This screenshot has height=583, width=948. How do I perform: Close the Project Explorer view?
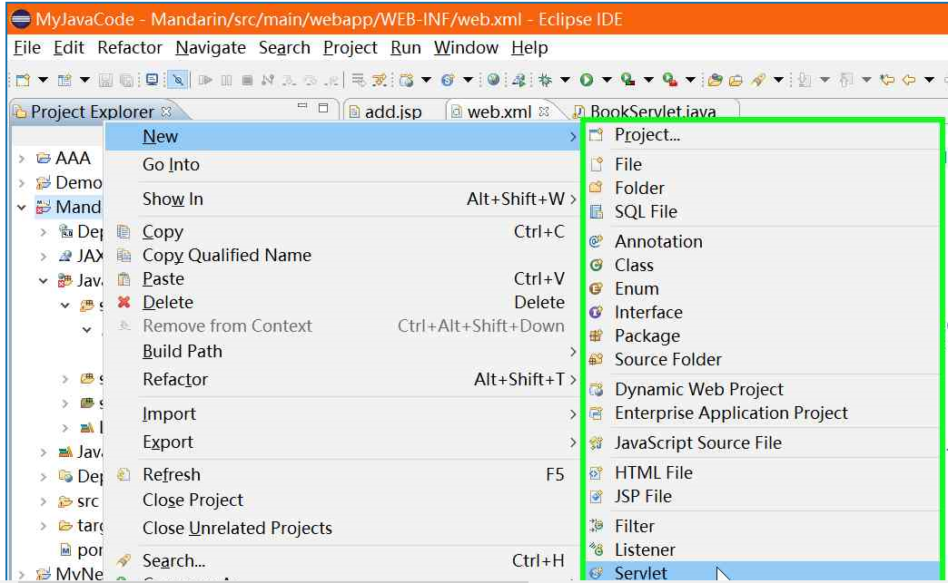pyautogui.click(x=166, y=112)
